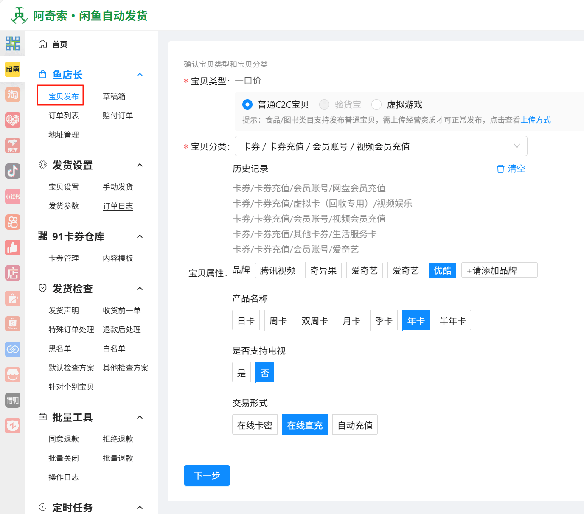Select the bear-face platform icon at sidebar bottom
This screenshot has height=514, width=584.
coord(13,426)
